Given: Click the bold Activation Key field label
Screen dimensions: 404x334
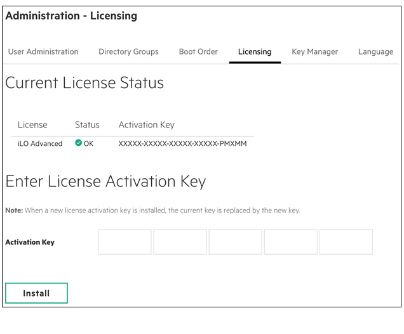Looking at the screenshot, I should [x=30, y=242].
